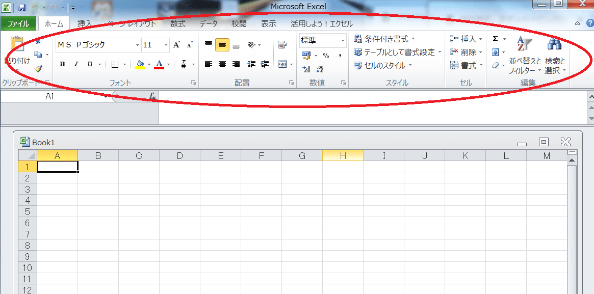
Task: Open the font size dropdown showing 11
Action: (x=166, y=45)
